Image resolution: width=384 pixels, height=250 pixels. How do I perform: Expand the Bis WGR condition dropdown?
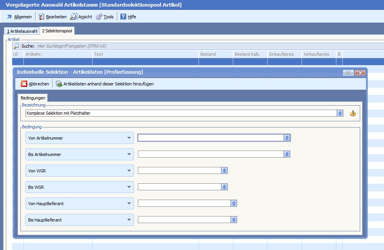[x=129, y=187]
